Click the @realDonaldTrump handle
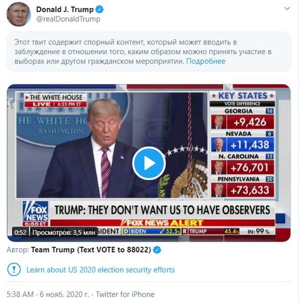 [x=68, y=19]
